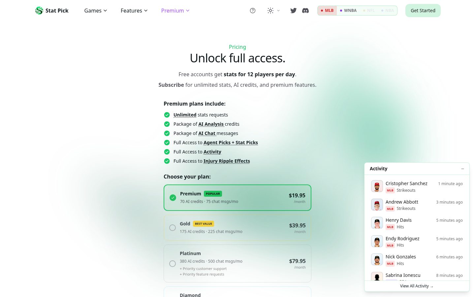Image resolution: width=475 pixels, height=297 pixels.
Task: Open the Discord icon link
Action: 305,11
